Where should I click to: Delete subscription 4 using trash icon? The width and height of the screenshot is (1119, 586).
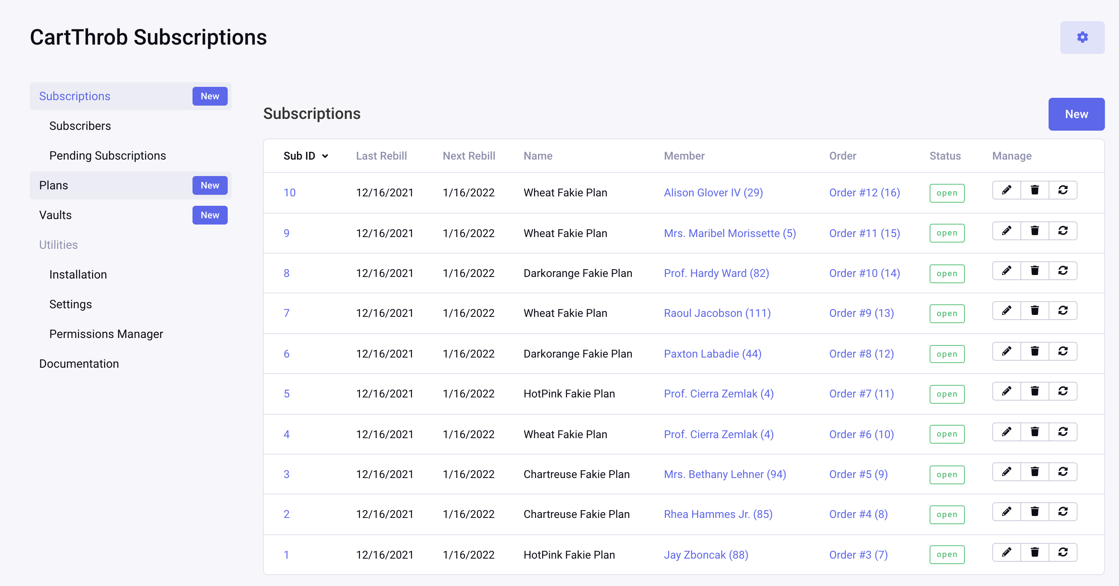[1035, 432]
